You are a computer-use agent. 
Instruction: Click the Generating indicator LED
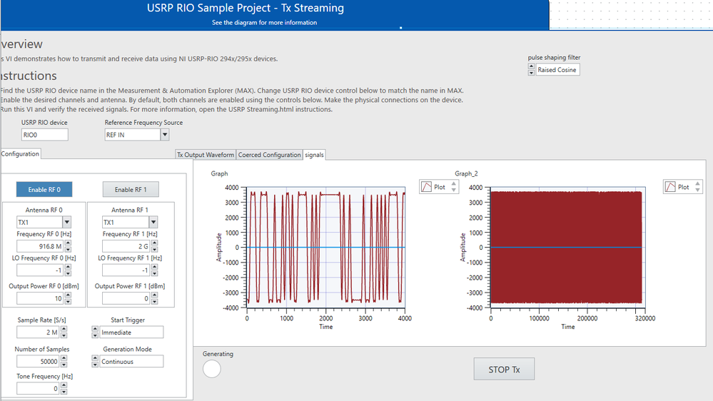tap(212, 369)
